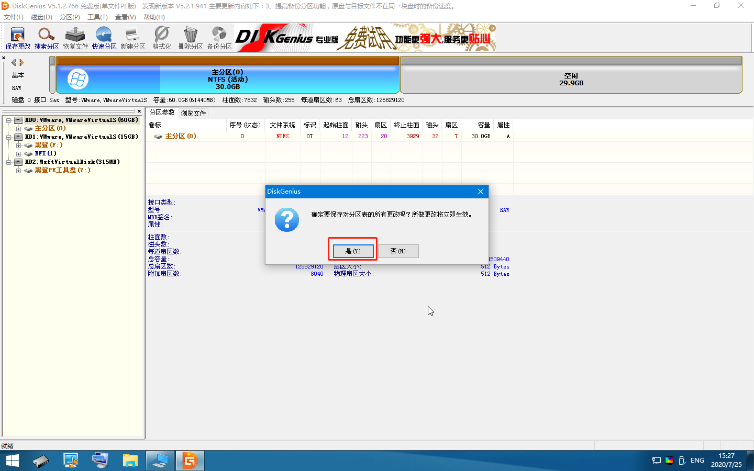Close the disk map panel with its X
Viewport: 754px width, 471px height.
point(4,58)
